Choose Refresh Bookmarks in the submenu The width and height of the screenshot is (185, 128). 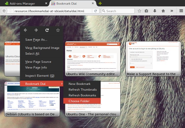82,95
